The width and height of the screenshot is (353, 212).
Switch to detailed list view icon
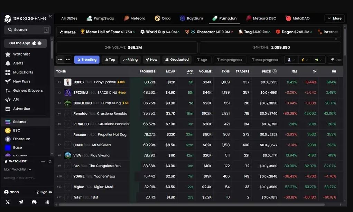point(68,60)
